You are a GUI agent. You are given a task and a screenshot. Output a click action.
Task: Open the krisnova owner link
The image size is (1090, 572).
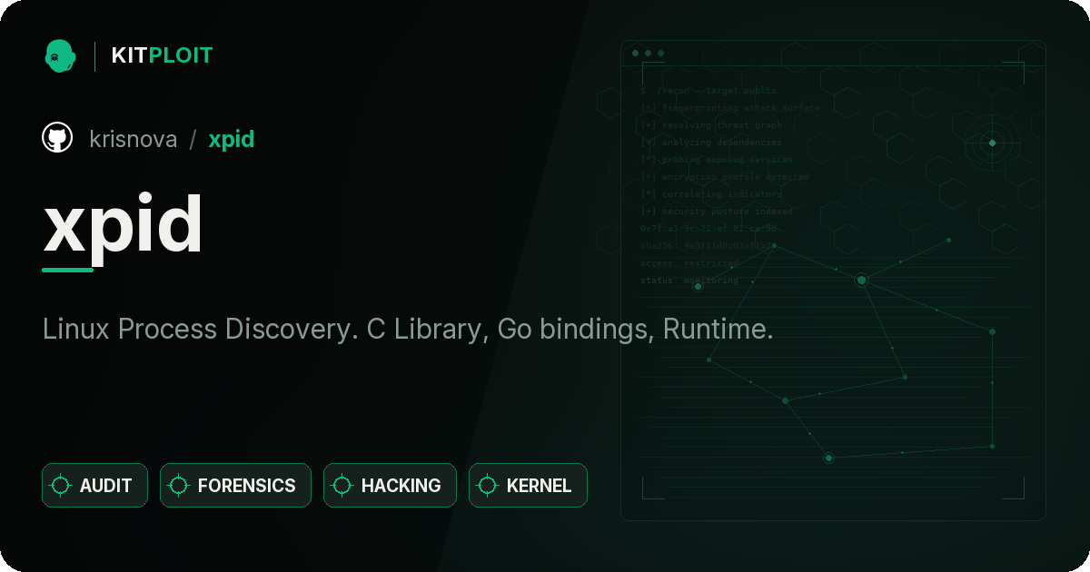(x=134, y=139)
